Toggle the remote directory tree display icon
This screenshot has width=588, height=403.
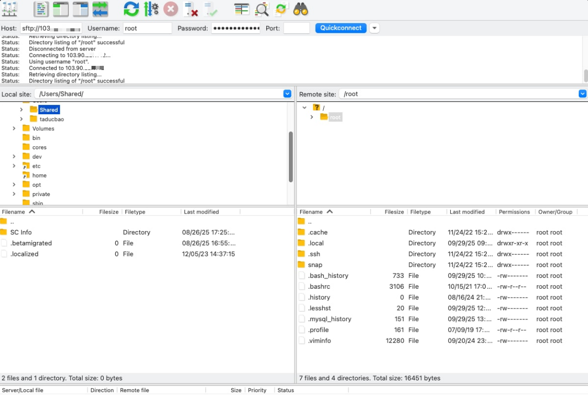point(80,9)
